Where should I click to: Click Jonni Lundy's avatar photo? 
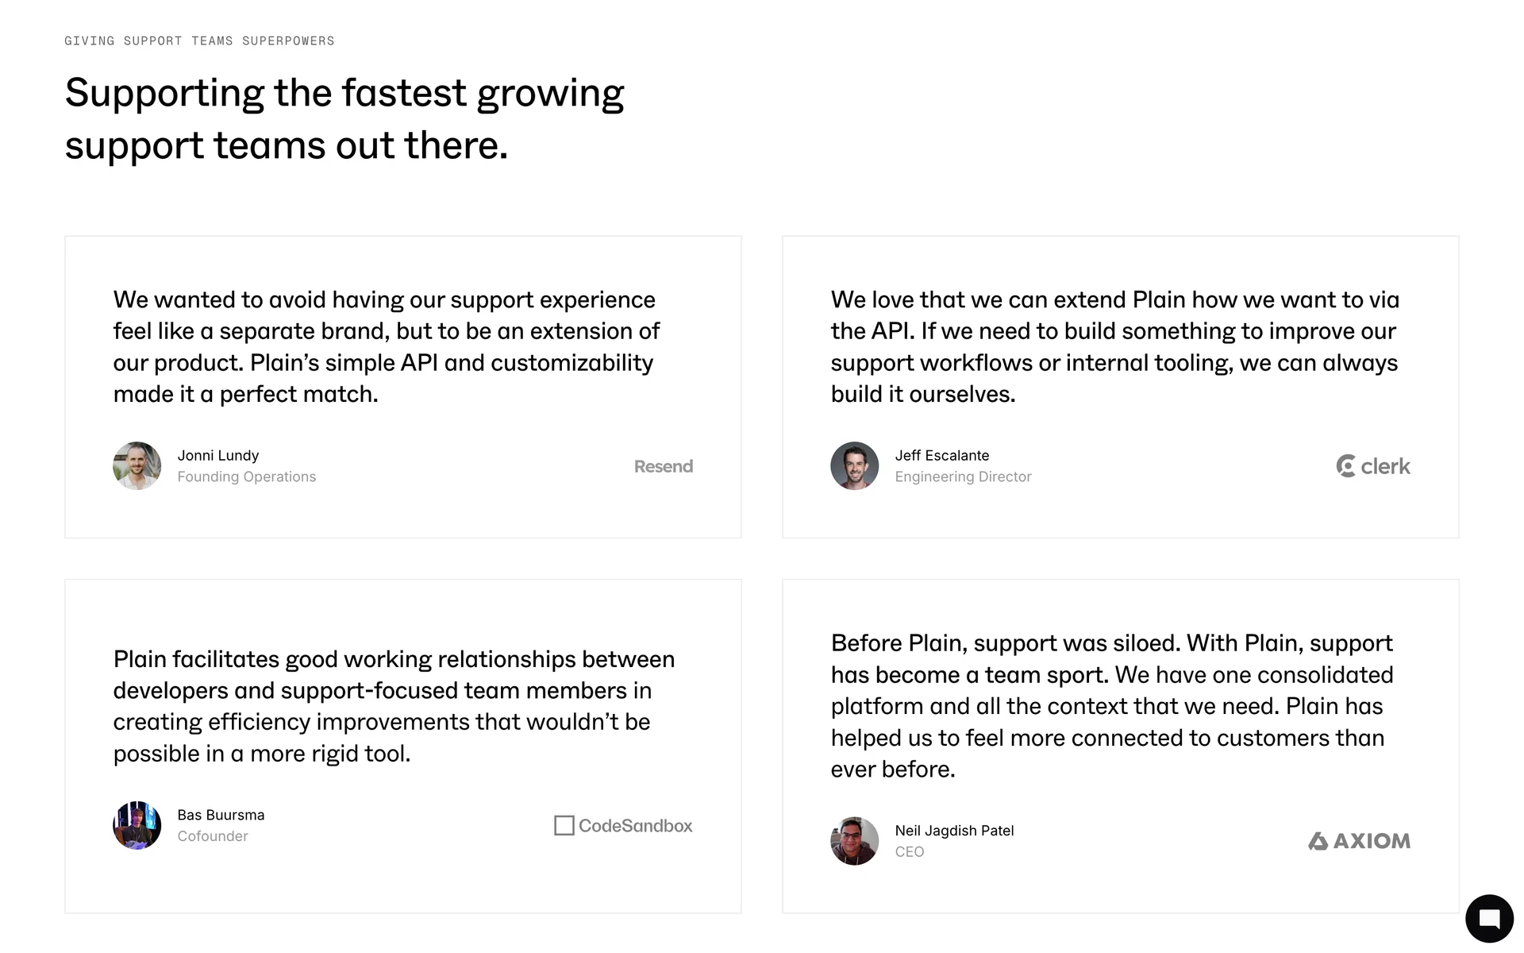[137, 466]
